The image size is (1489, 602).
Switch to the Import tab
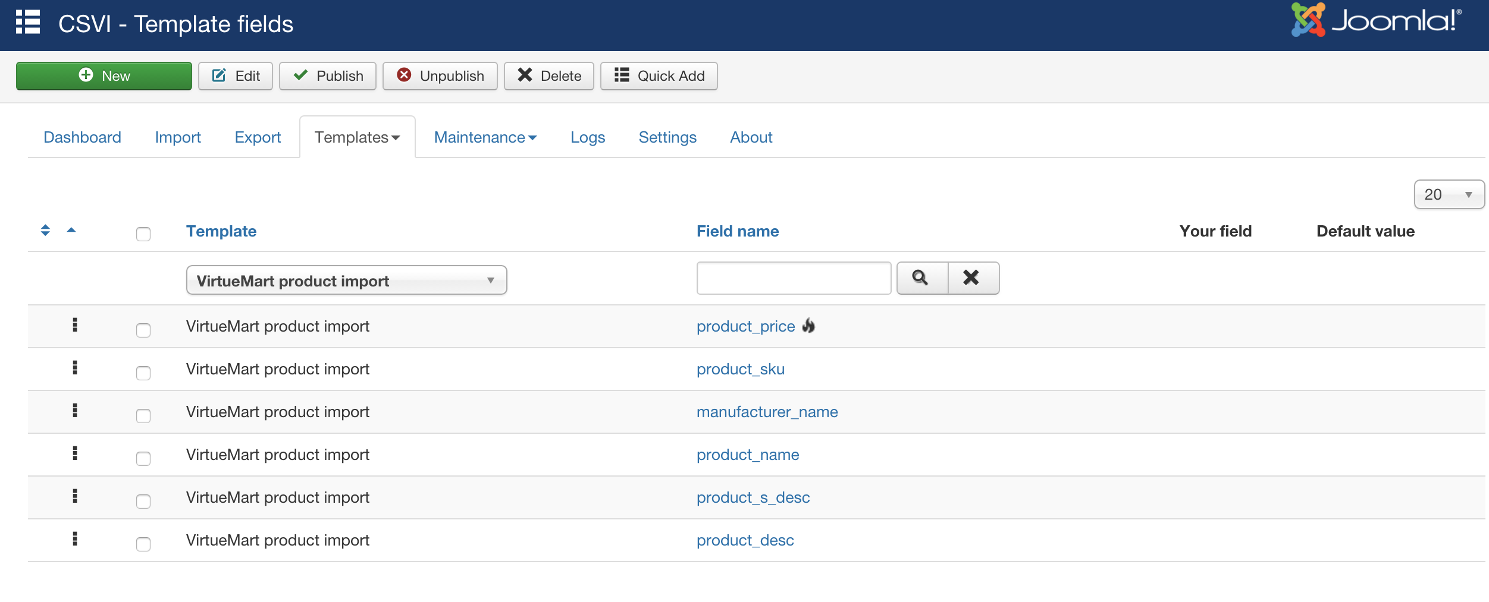(178, 137)
